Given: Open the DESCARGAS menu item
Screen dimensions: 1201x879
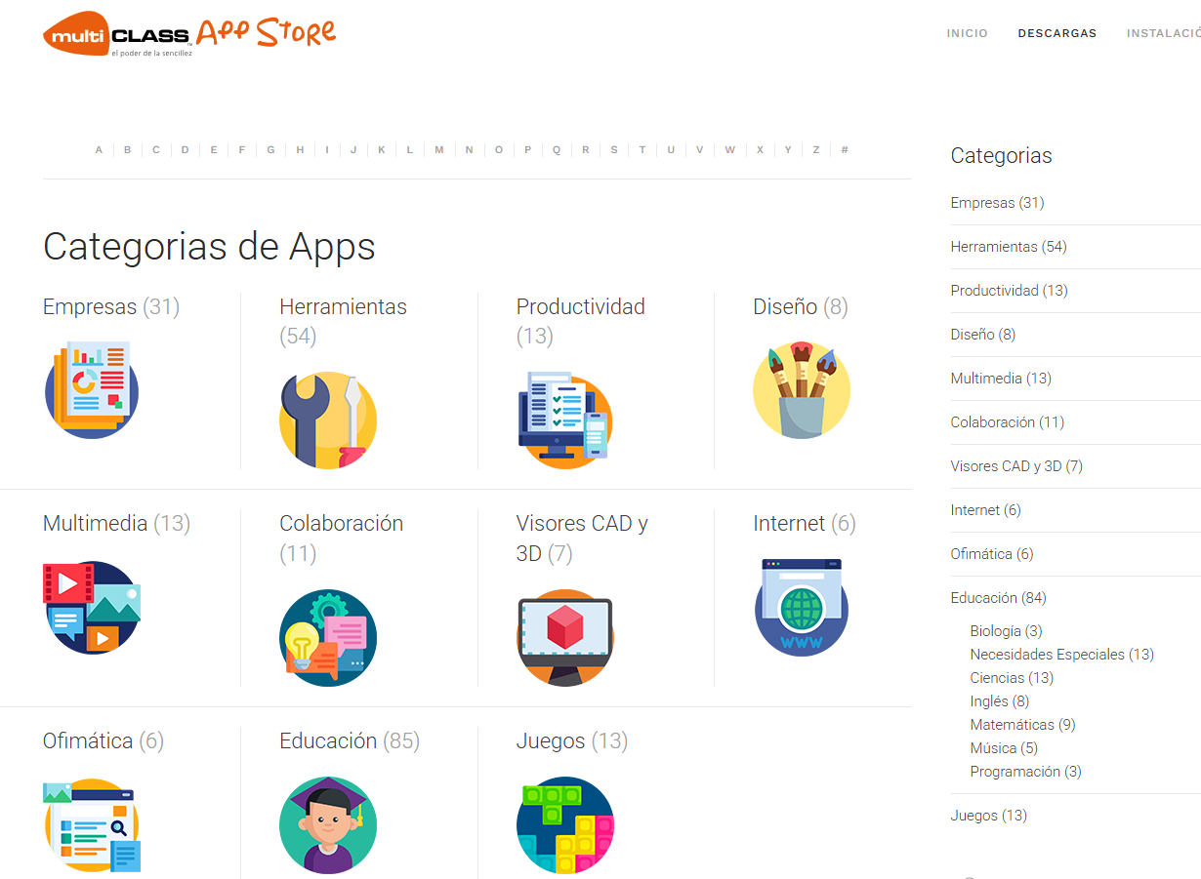Looking at the screenshot, I should [1057, 33].
